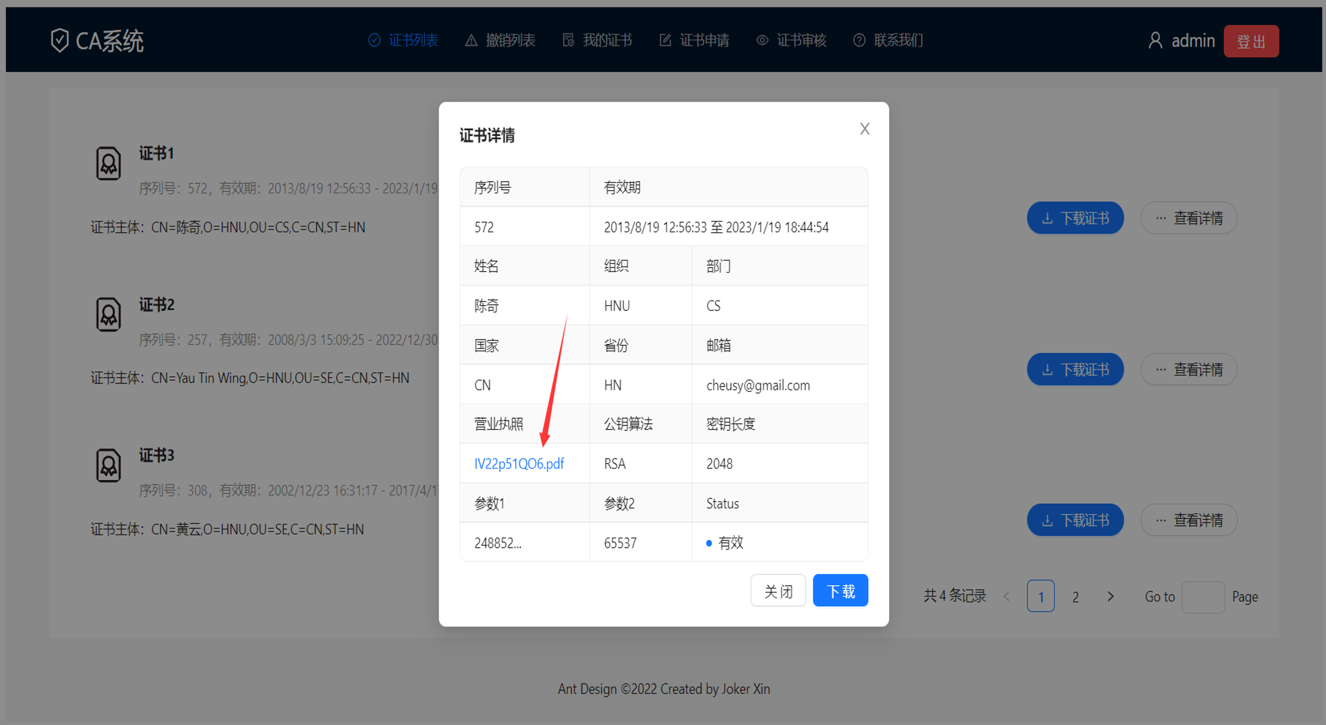View details of 证书3
Viewport: 1326px width, 725px height.
(1189, 520)
